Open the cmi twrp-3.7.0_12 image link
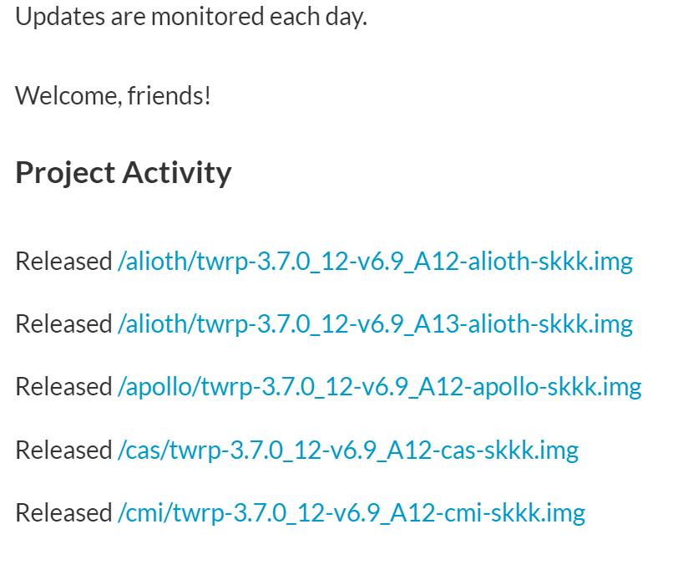This screenshot has height=565, width=683. pos(352,513)
